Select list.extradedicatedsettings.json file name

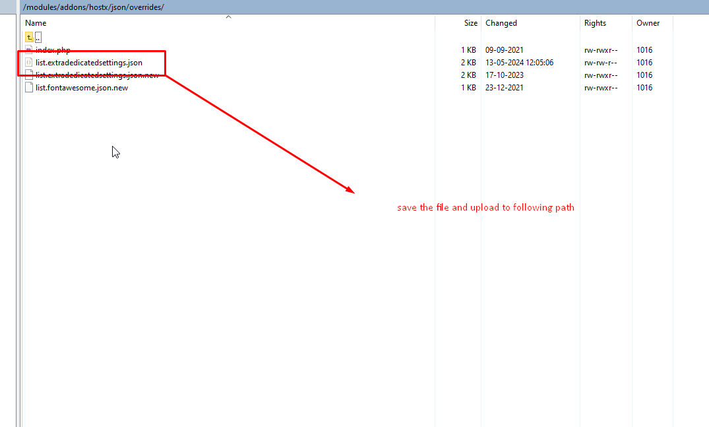(88, 63)
